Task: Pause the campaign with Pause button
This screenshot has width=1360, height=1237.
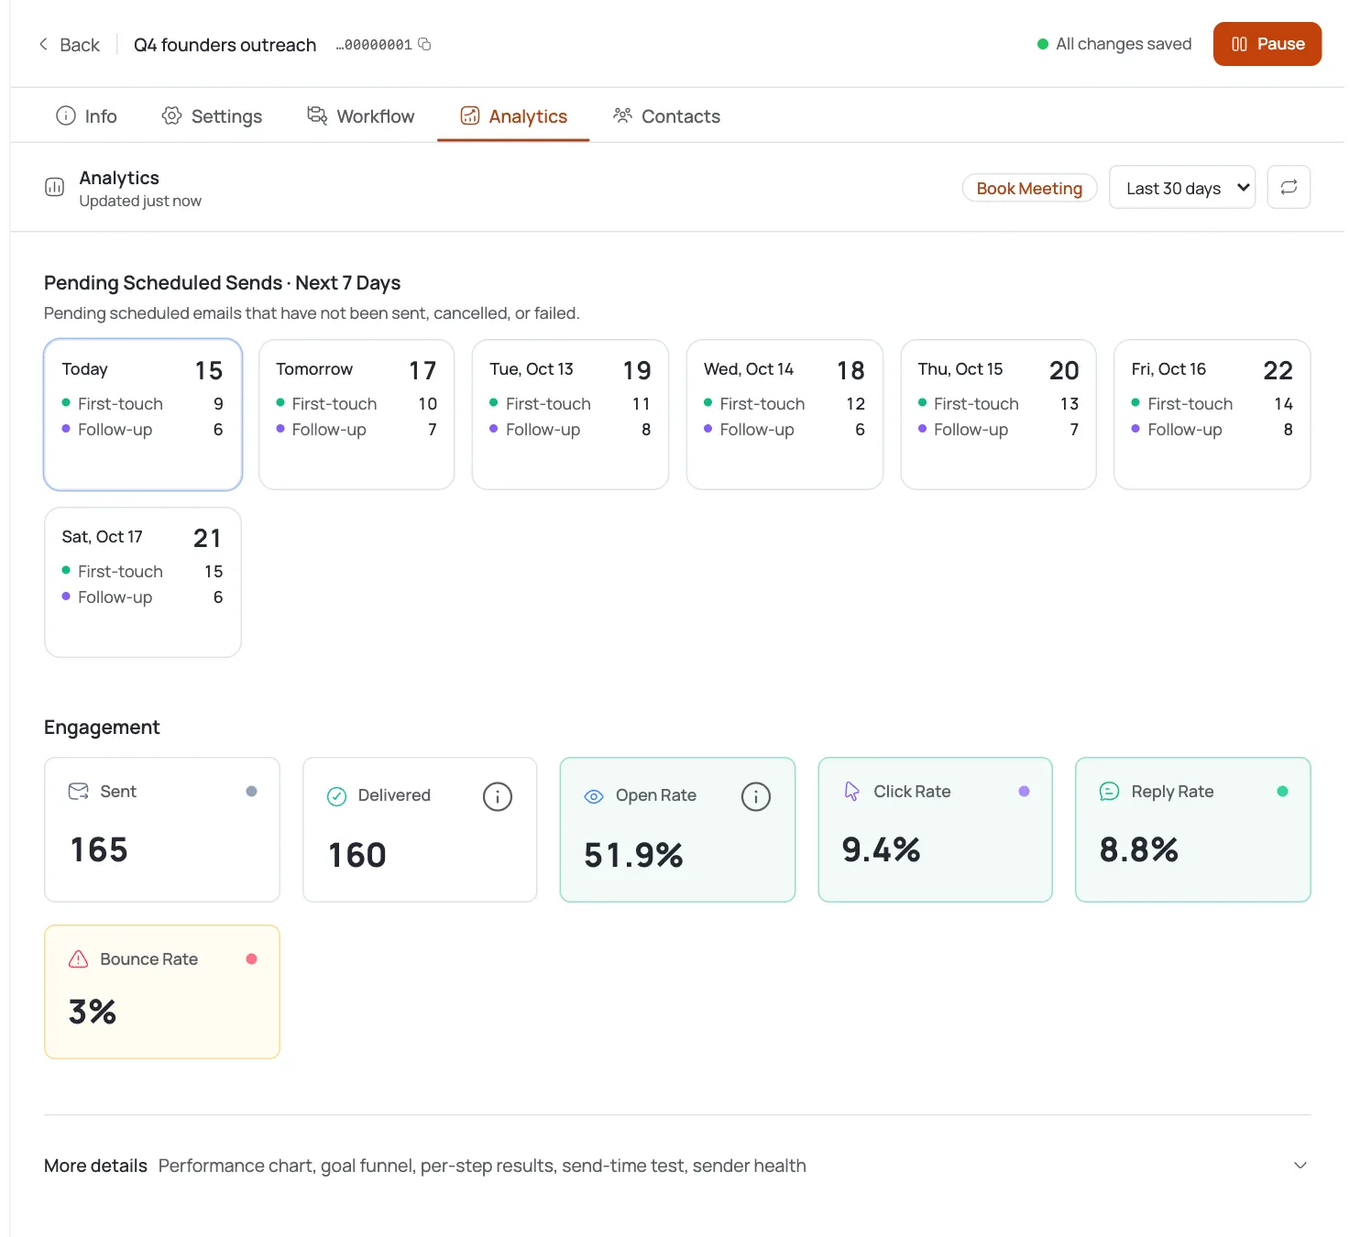Action: pyautogui.click(x=1267, y=44)
